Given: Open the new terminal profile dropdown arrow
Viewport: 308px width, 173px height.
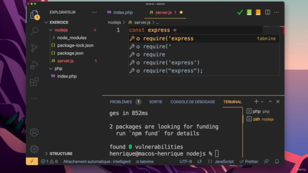Looking at the screenshot, I should pos(262,101).
